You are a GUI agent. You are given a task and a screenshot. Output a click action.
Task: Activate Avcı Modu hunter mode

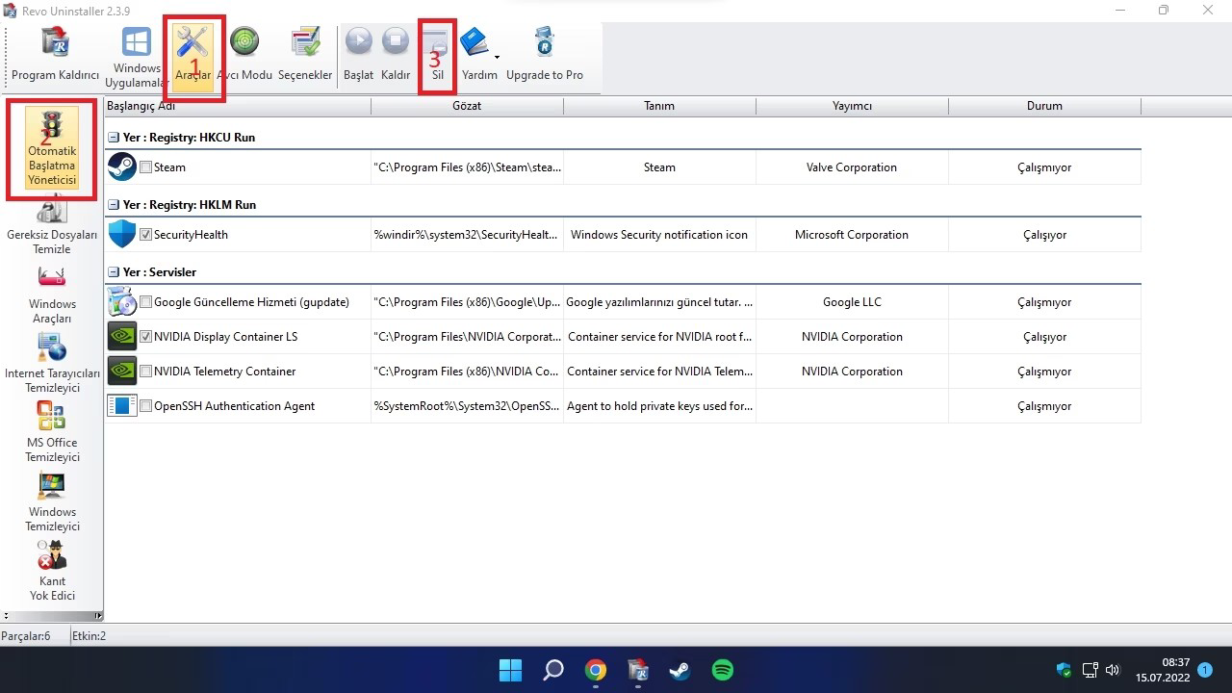(x=244, y=56)
